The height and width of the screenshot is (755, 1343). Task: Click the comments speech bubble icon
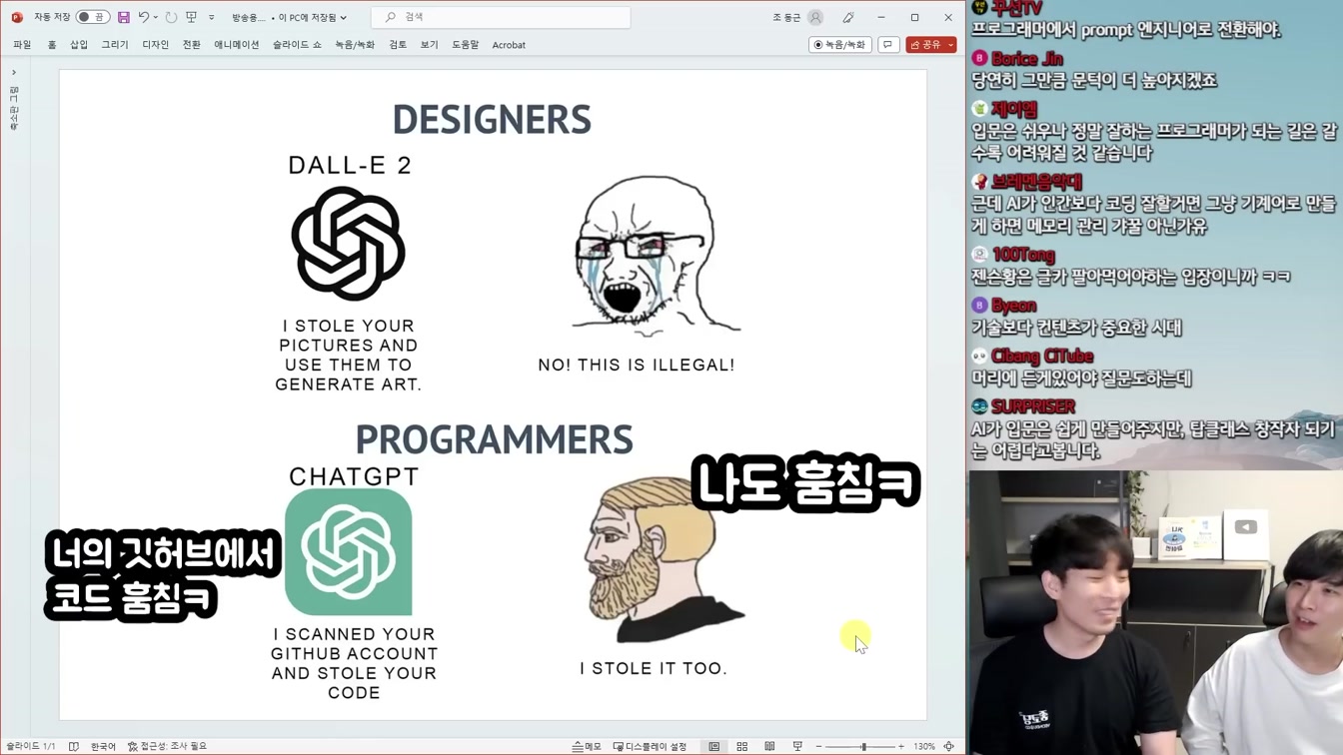click(888, 45)
